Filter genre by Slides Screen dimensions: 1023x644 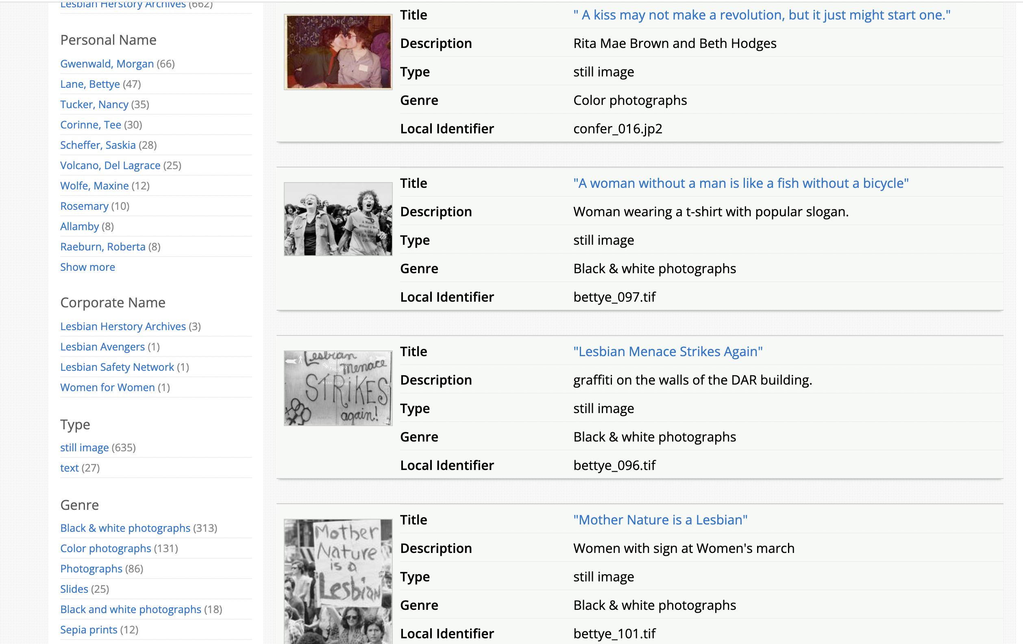click(x=74, y=589)
